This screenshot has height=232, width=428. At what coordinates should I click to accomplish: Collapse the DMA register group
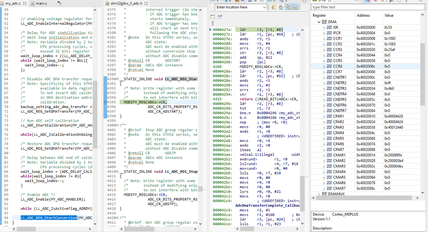[x=319, y=22]
